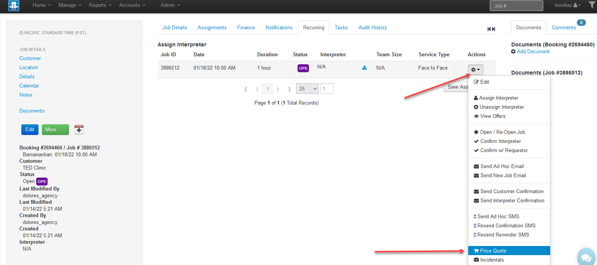
Task: Go to next page arrow
Action: (x=278, y=89)
